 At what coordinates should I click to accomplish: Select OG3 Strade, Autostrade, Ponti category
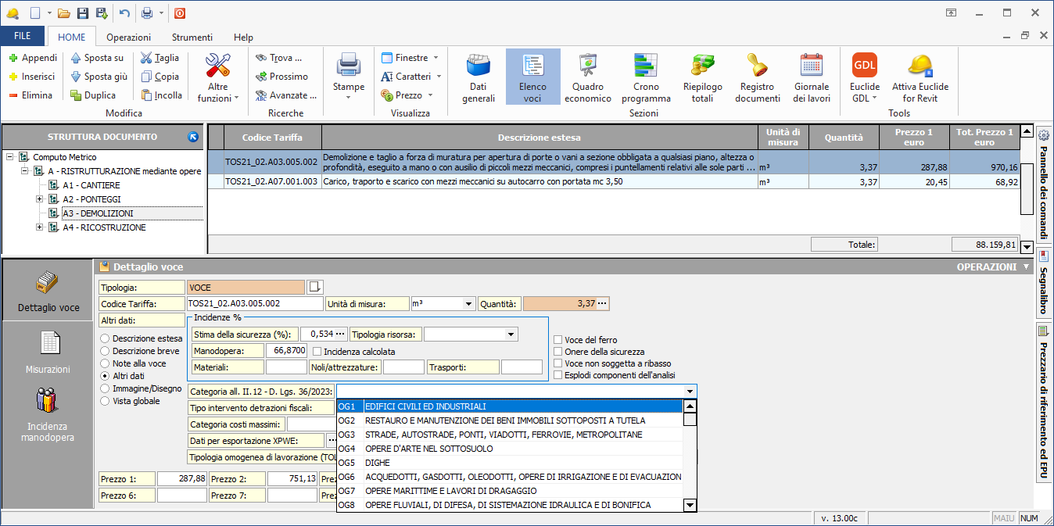pyautogui.click(x=504, y=435)
